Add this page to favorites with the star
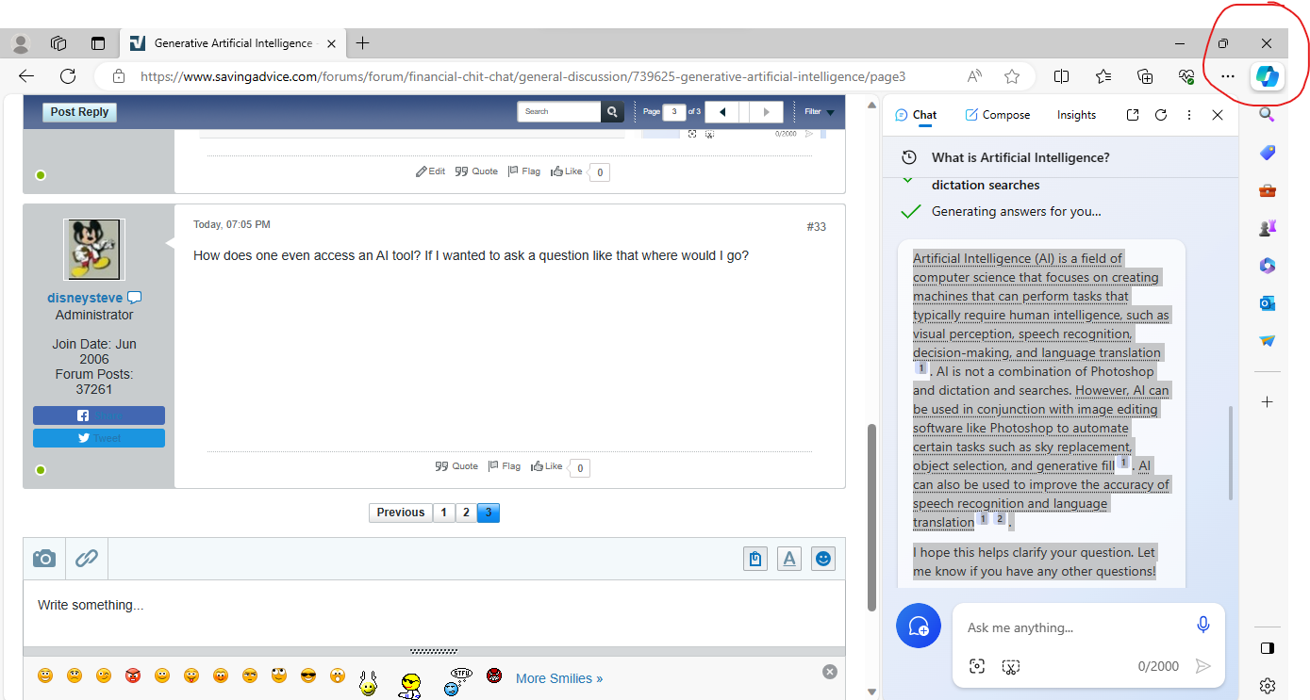 [x=1012, y=76]
